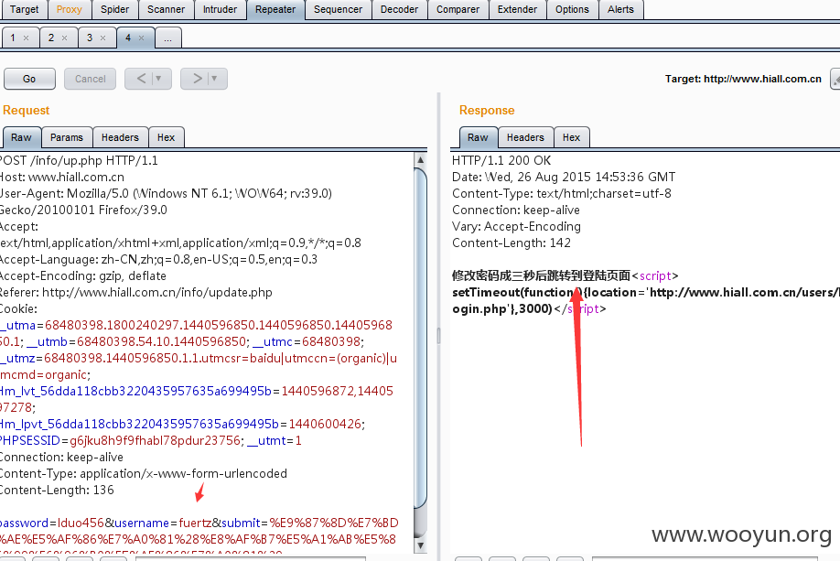The width and height of the screenshot is (840, 561).
Task: Open previous-history dropdown arrow
Action: [158, 79]
